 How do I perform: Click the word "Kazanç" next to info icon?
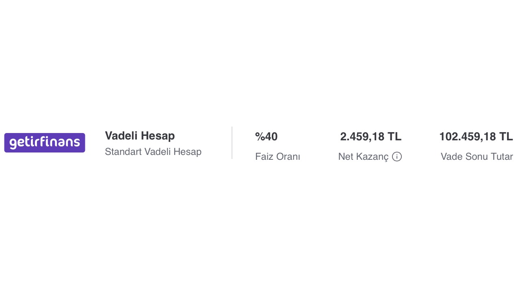coord(373,157)
